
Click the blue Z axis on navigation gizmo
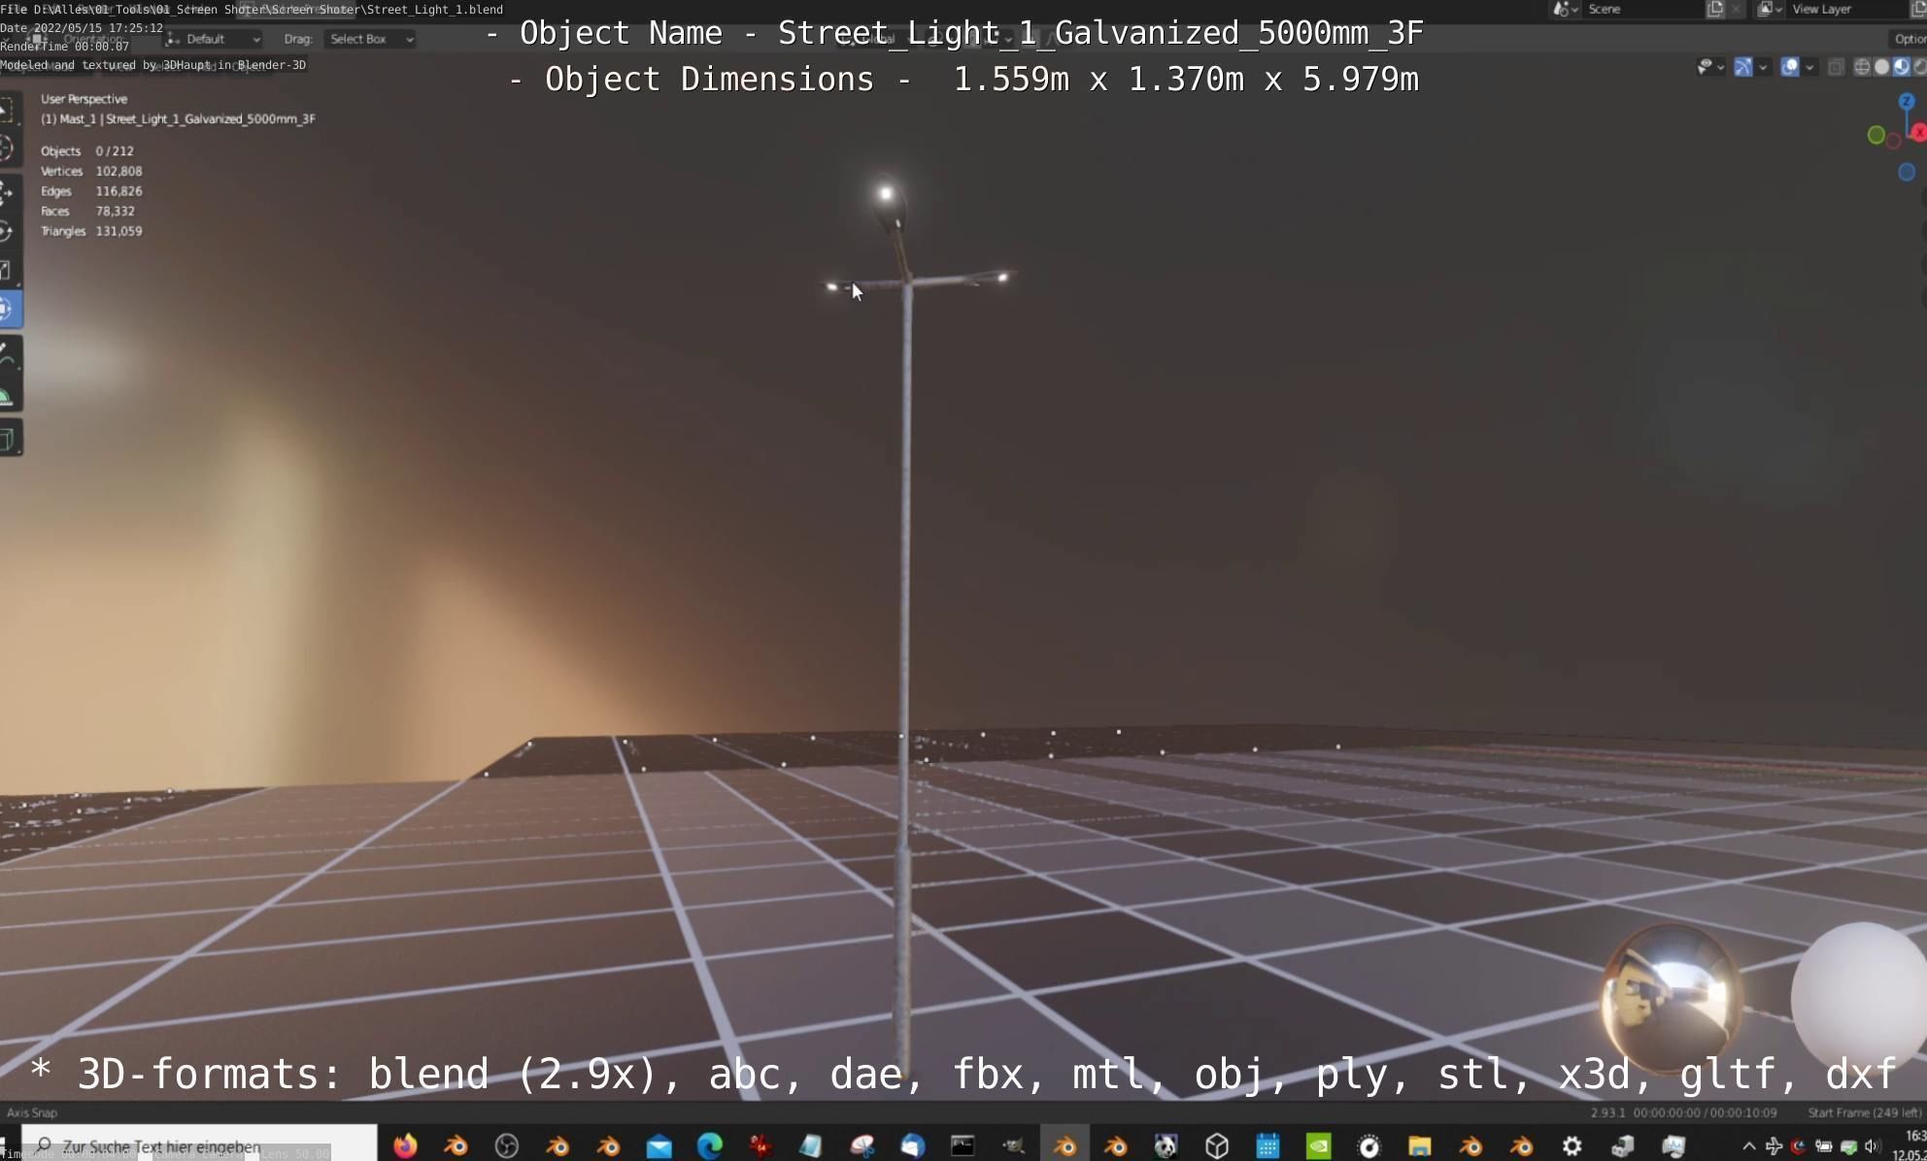(x=1907, y=101)
